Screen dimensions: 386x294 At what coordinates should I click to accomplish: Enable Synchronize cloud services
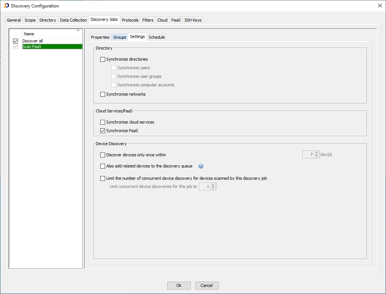[x=103, y=122]
